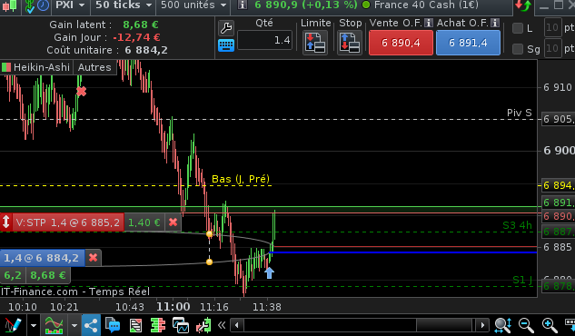
Task: Click the 8,68 € position gain label
Action: (48, 275)
